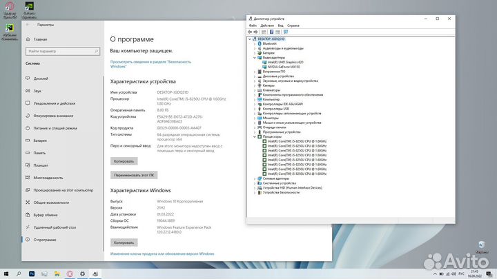Image resolution: width=497 pixels, height=279 pixels.
Task: Click Копировать under device specifications
Action: pos(124,161)
